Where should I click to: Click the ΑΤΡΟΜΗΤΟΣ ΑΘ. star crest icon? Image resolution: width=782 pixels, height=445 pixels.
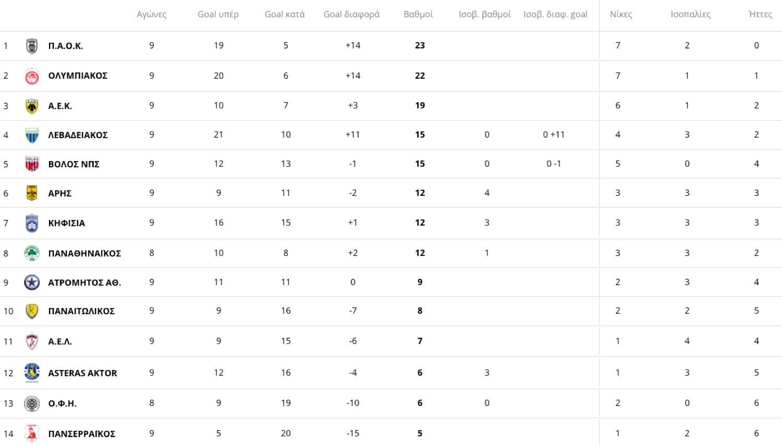pyautogui.click(x=32, y=282)
